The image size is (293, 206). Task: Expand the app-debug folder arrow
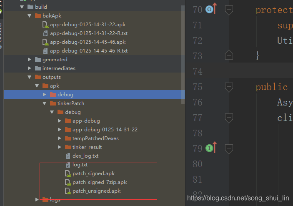tap(60, 121)
